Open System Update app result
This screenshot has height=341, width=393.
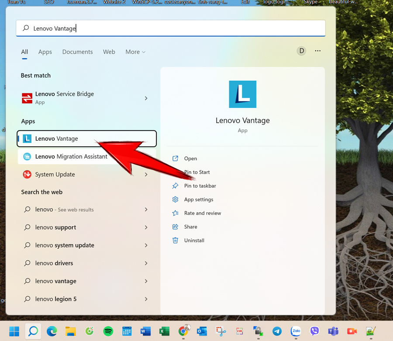coord(87,174)
